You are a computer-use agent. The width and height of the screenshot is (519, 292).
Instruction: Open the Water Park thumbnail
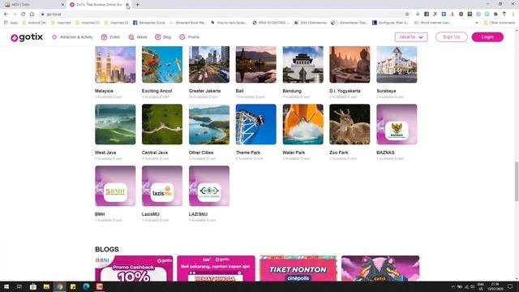[x=302, y=124]
